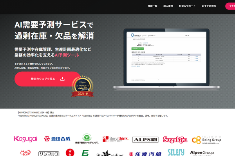The width and height of the screenshot is (235, 156).
Task: Click the red circular 日本 logo
Action: click(70, 152)
